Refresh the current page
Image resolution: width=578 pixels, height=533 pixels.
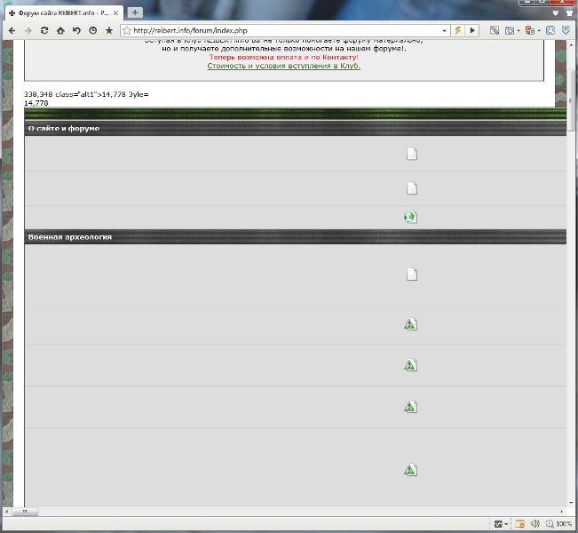(x=44, y=30)
